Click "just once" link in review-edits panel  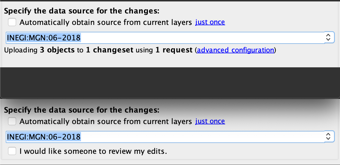[x=210, y=121]
